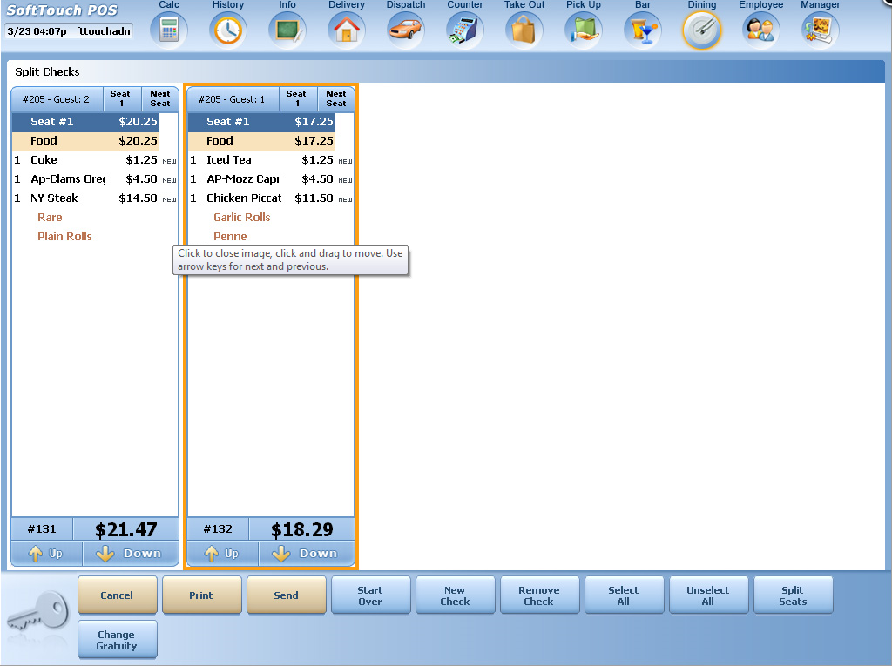The image size is (892, 666).
Task: Open the Pick Up icon
Action: [x=583, y=30]
